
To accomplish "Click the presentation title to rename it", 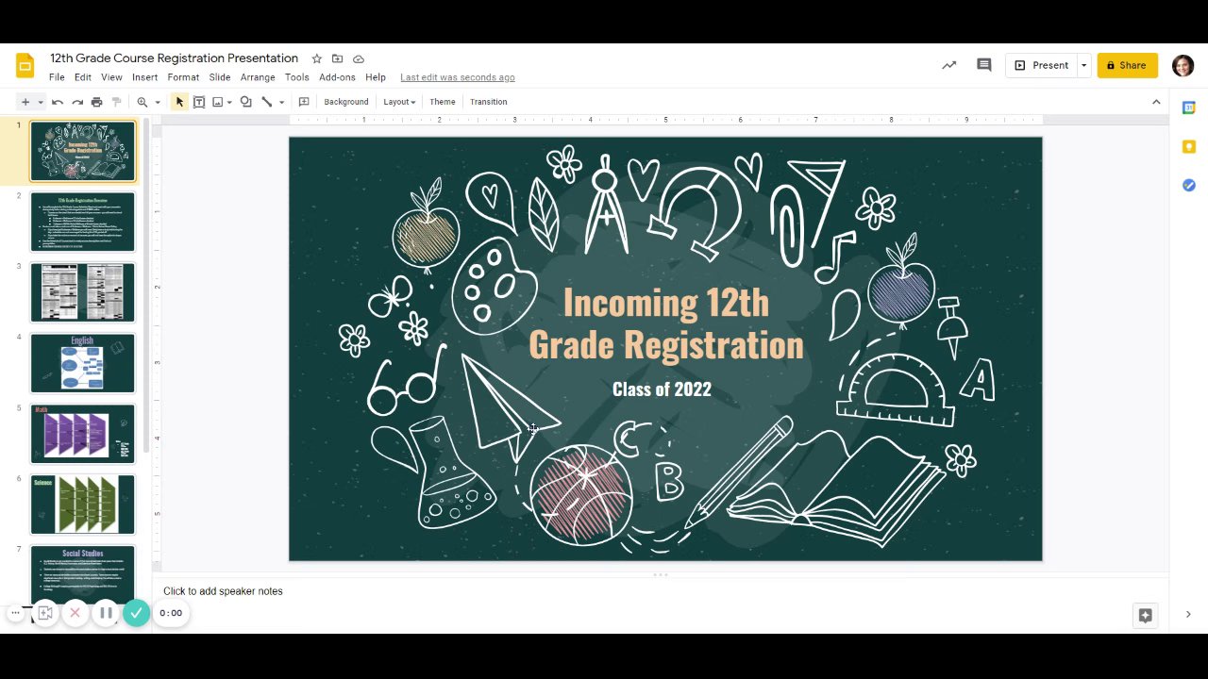I will [174, 58].
